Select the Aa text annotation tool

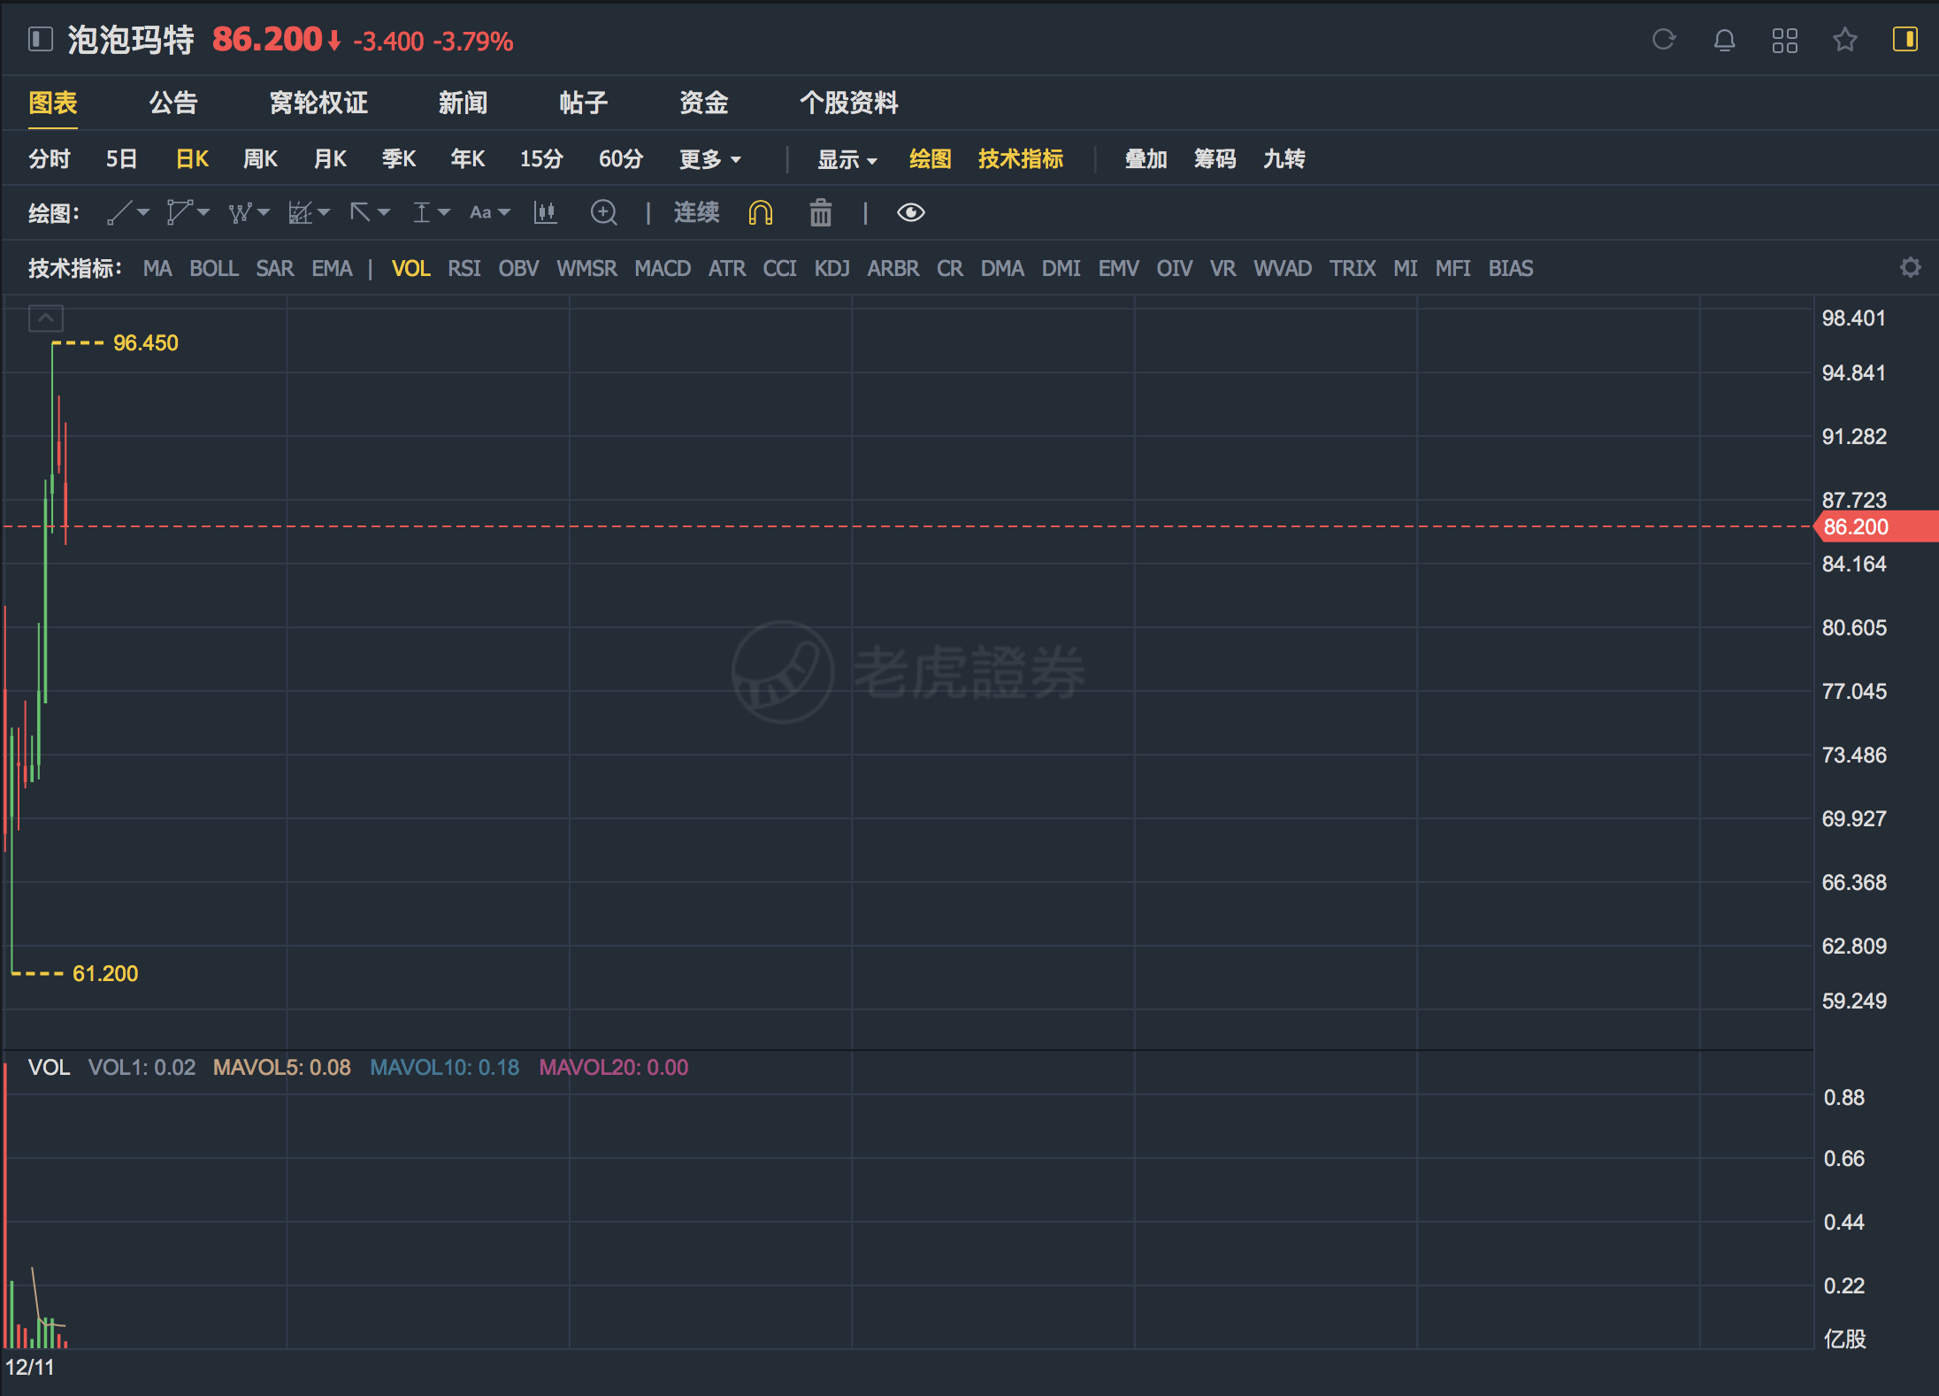pyautogui.click(x=480, y=212)
